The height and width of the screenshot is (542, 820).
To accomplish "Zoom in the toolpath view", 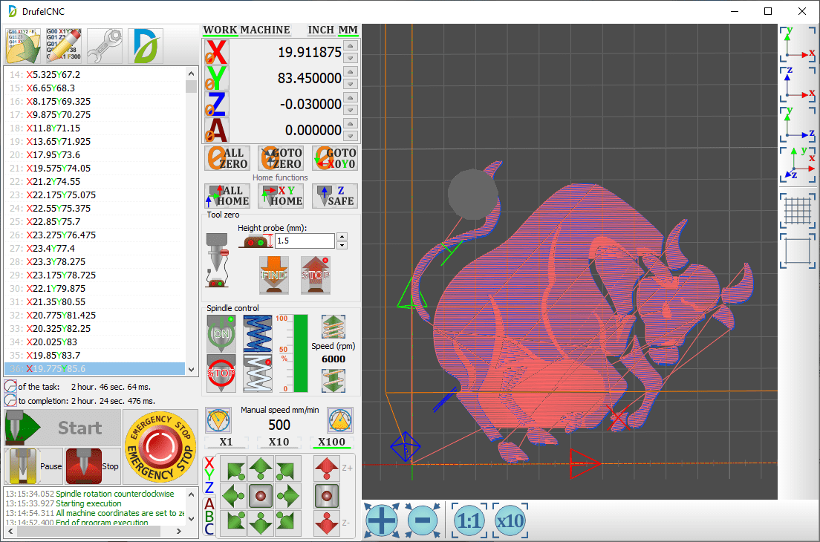I will pyautogui.click(x=381, y=520).
